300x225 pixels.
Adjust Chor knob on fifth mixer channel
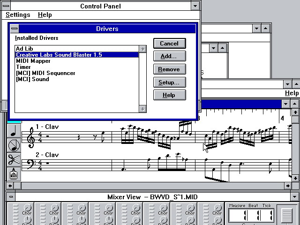point(136,207)
